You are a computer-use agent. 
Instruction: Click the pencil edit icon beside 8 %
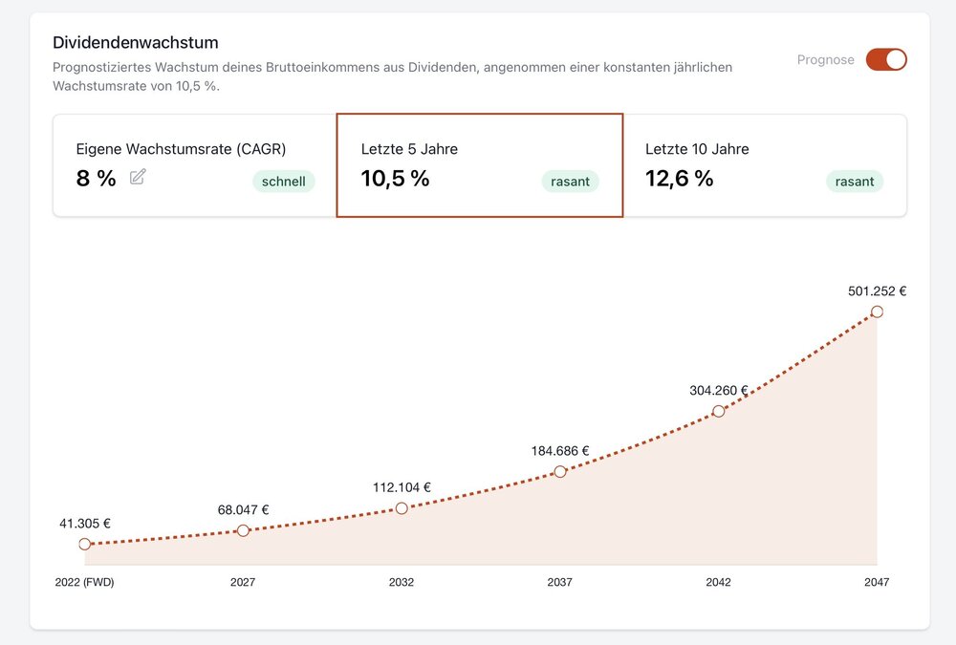point(138,177)
